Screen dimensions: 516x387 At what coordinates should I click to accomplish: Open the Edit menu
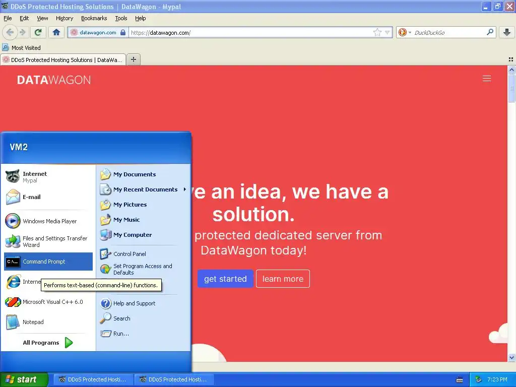click(24, 18)
